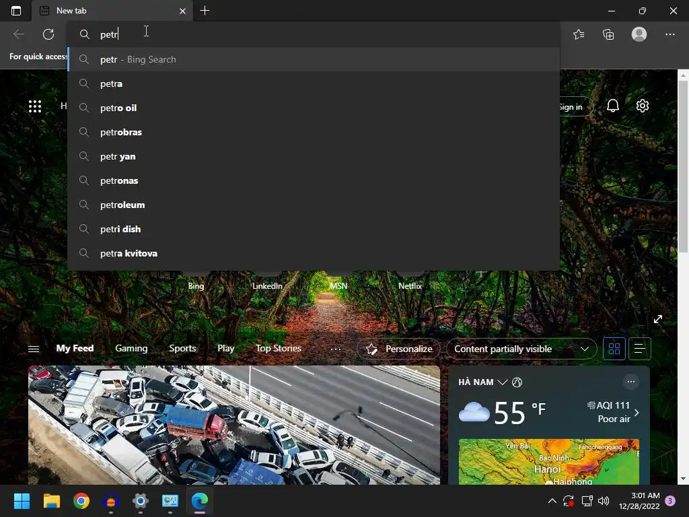Open the Favorites star icon

(579, 34)
